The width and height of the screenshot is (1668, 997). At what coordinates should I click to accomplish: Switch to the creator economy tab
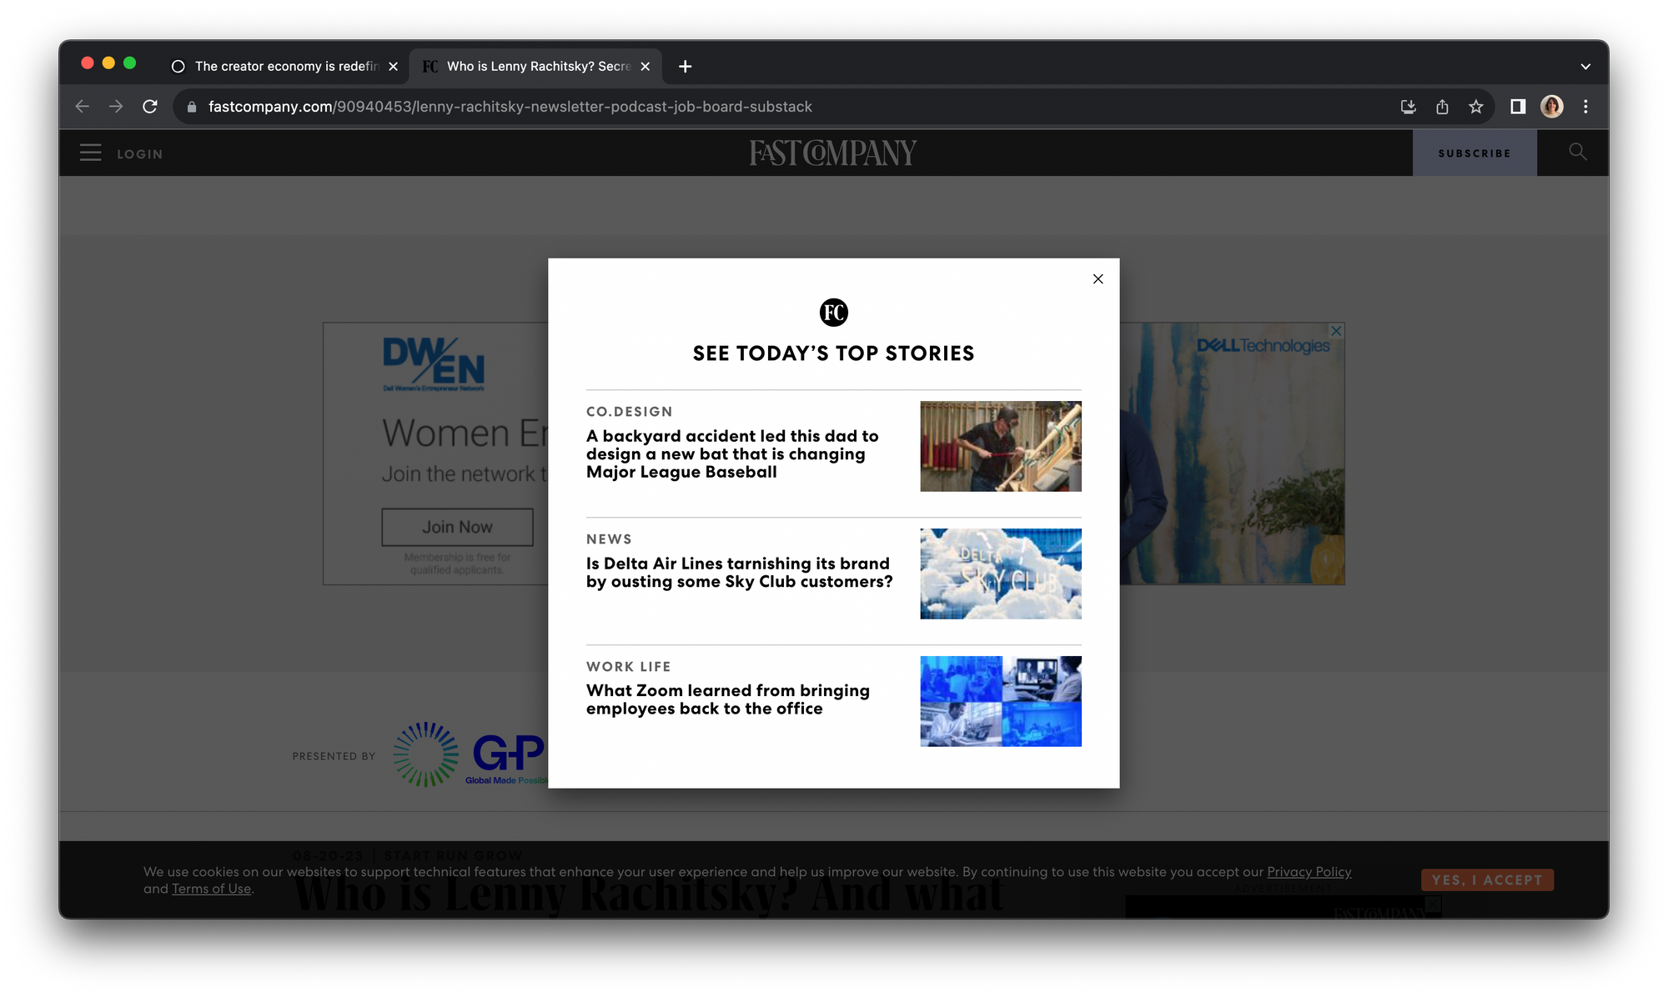[x=284, y=67]
